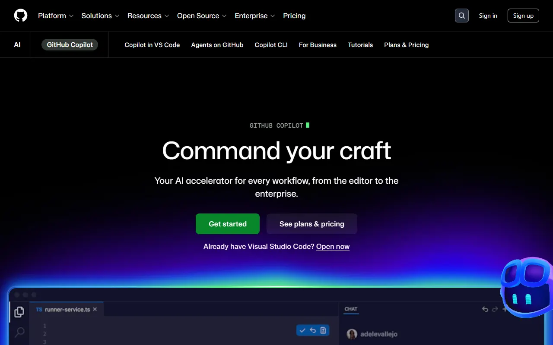
Task: Click the GitHub Octocat logo
Action: point(21,16)
